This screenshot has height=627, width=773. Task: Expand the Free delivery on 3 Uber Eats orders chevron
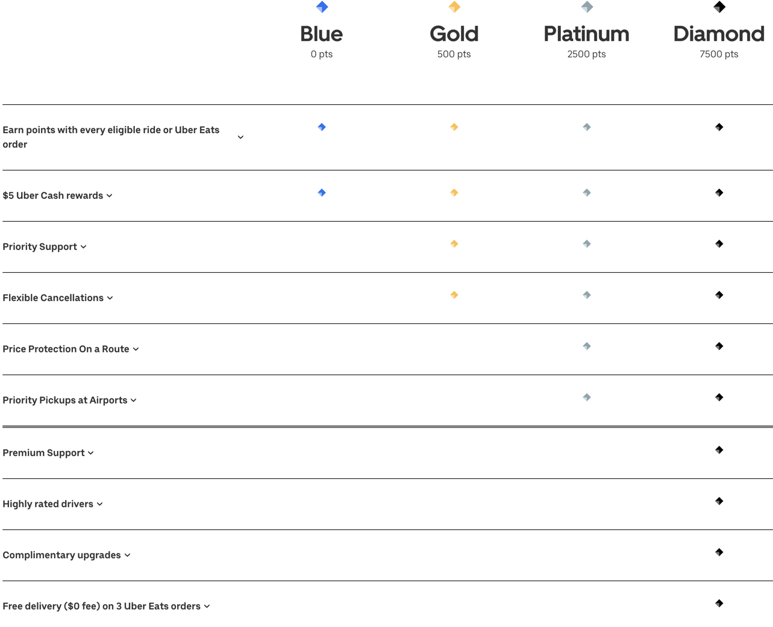(207, 607)
